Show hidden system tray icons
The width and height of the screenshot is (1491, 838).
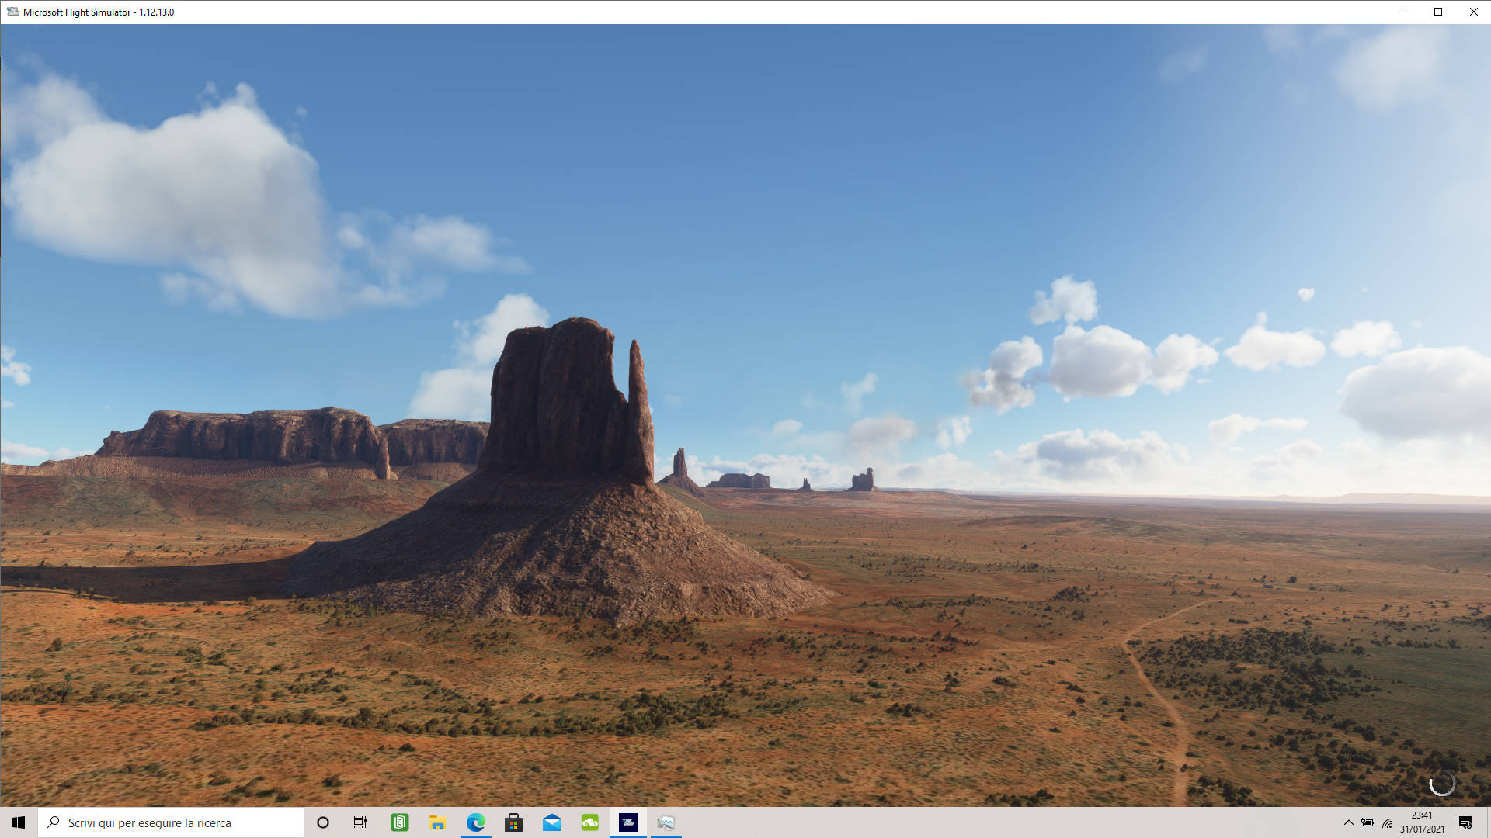pyautogui.click(x=1349, y=822)
